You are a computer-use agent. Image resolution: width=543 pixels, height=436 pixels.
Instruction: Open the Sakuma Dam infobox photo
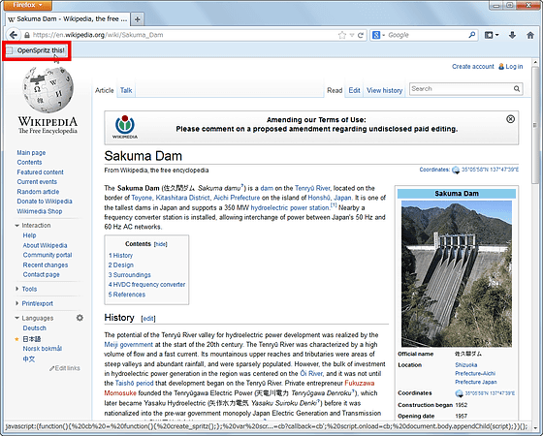click(x=457, y=273)
